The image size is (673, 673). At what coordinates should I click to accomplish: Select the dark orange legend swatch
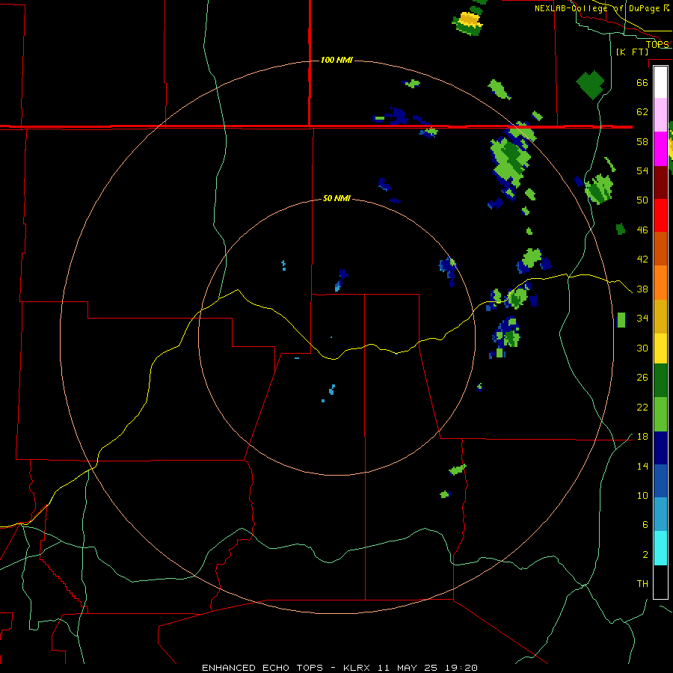coord(660,248)
